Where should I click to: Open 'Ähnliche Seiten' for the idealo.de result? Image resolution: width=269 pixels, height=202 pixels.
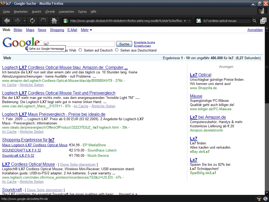(32, 132)
